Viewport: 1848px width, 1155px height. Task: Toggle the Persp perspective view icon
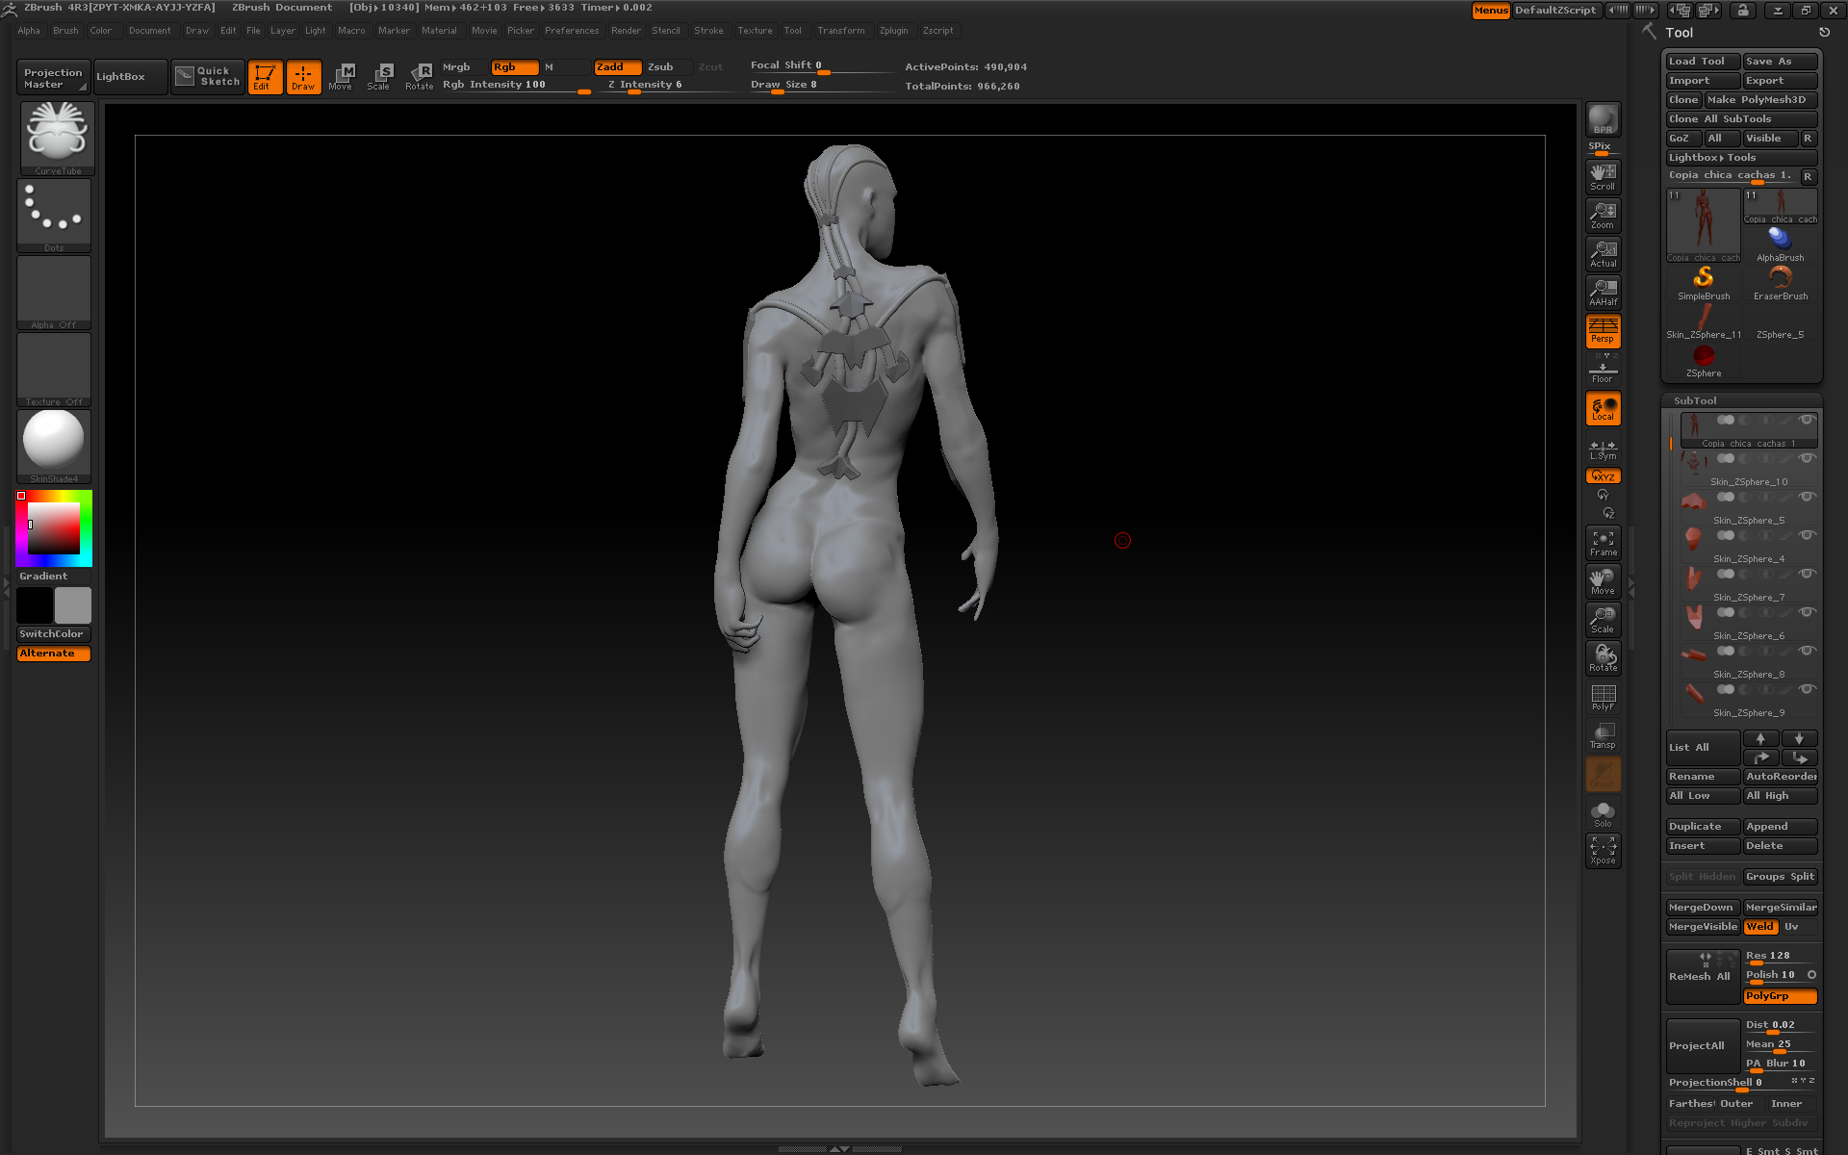pyautogui.click(x=1603, y=330)
